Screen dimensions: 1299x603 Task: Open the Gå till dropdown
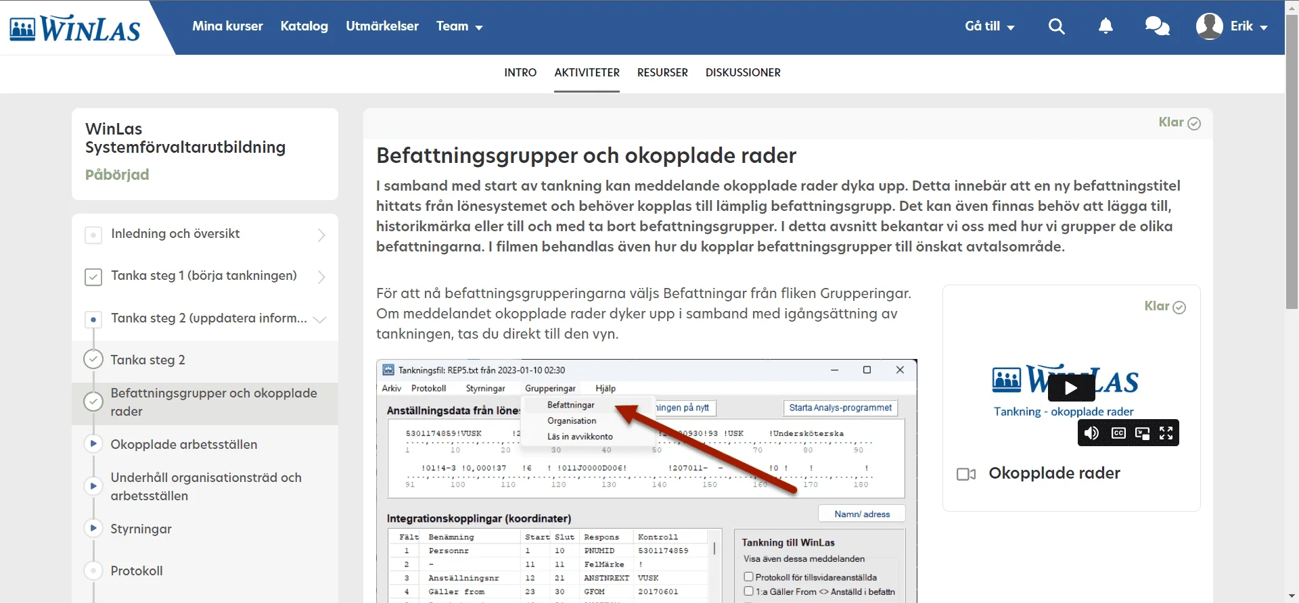point(990,26)
